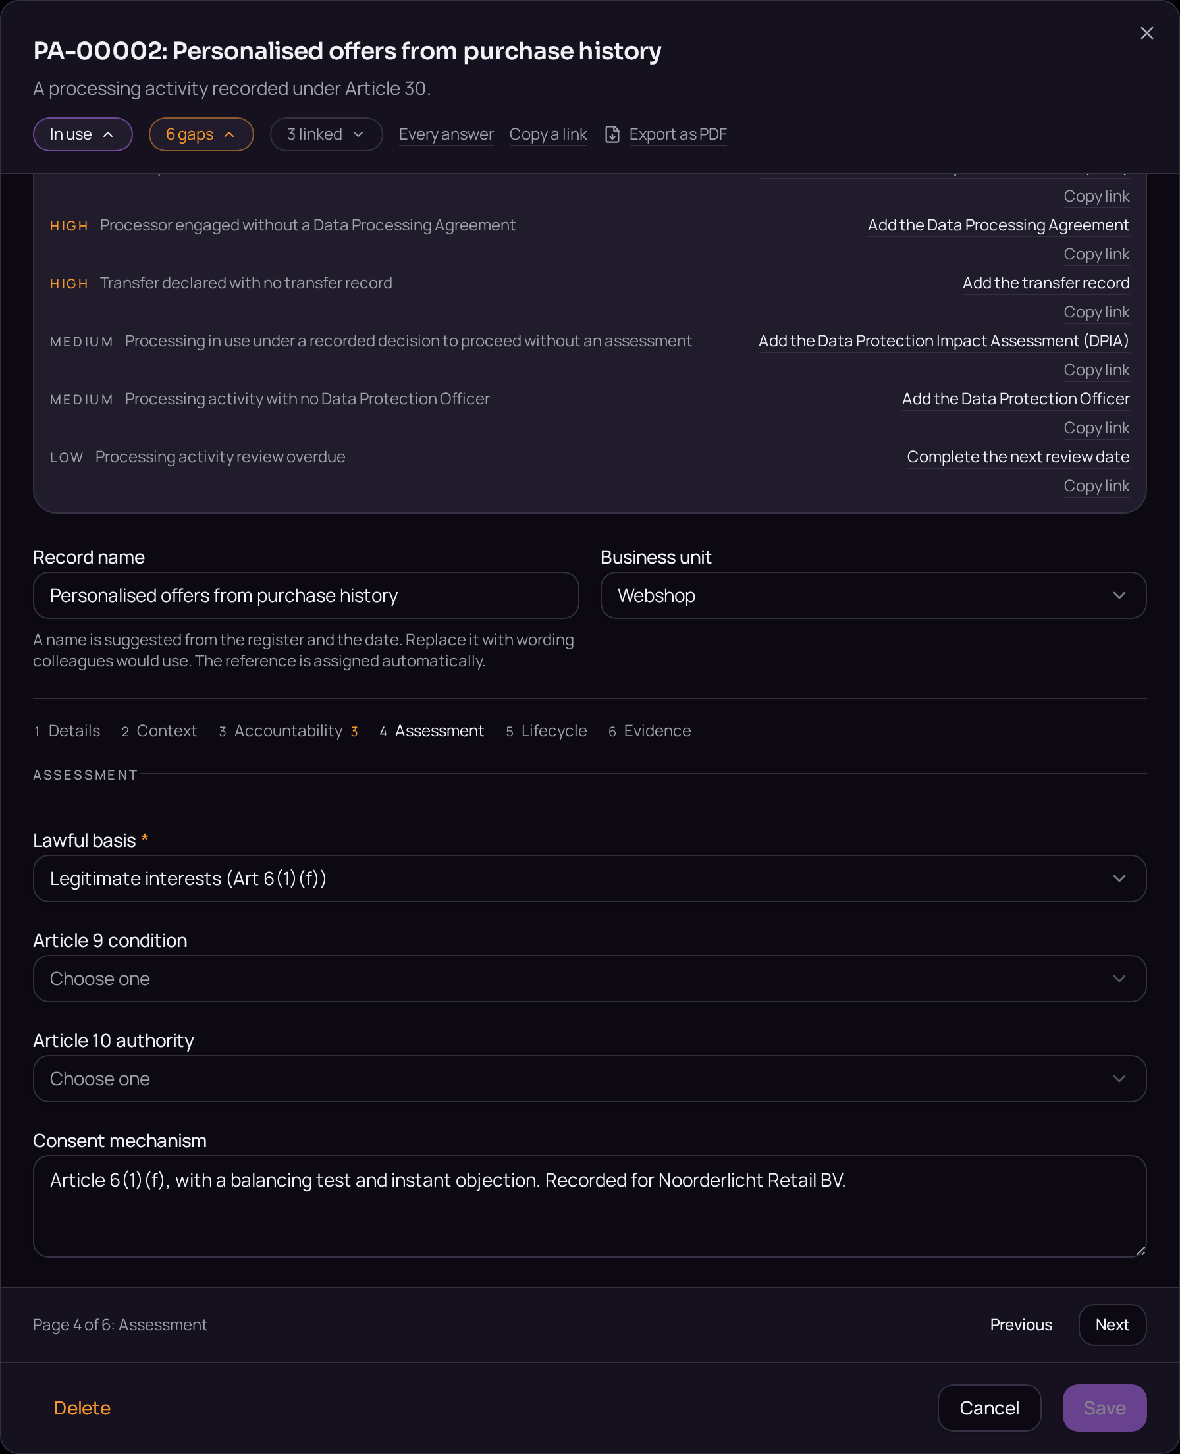The width and height of the screenshot is (1180, 1454).
Task: Close the dialog with the X icon
Action: click(1146, 34)
